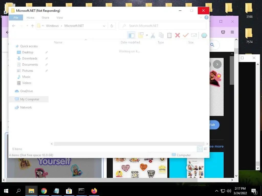This screenshot has width=262, height=196.
Task: Open Firefox from the taskbar
Action: [x=94, y=191]
